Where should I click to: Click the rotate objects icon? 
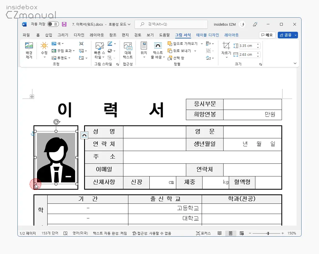click(x=208, y=58)
